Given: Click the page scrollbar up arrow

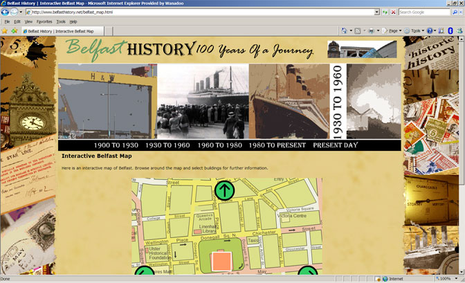Looking at the screenshot, I should pyautogui.click(x=462, y=39).
